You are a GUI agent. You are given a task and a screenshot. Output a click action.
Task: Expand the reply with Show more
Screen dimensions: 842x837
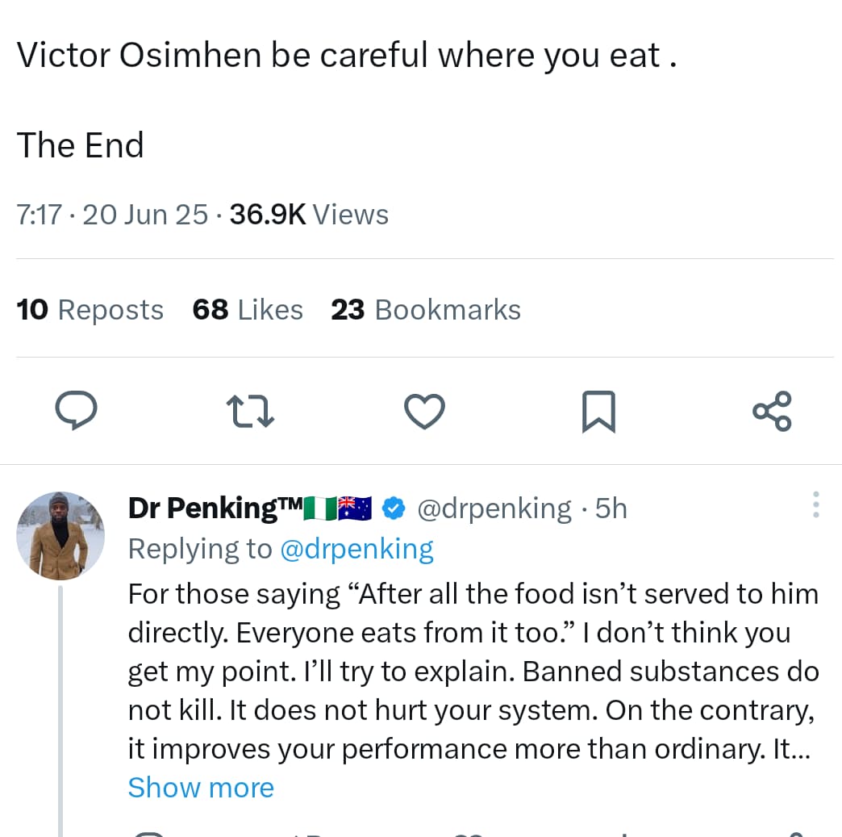201,788
